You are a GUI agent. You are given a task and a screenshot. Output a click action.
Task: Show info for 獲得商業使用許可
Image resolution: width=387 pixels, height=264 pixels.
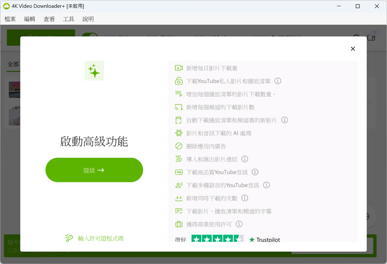coord(239,224)
